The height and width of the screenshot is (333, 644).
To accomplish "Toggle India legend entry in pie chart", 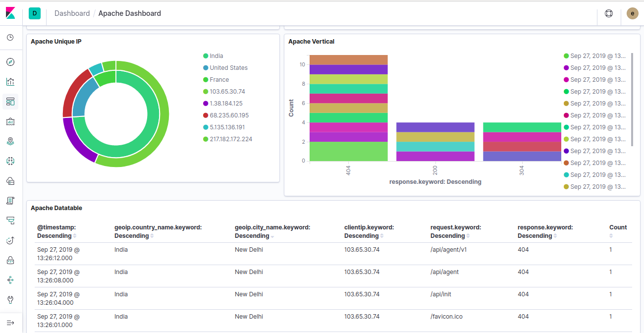I will [x=213, y=56].
